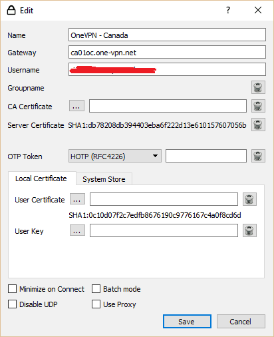Clear the OTP Token with its trash icon

click(x=258, y=156)
